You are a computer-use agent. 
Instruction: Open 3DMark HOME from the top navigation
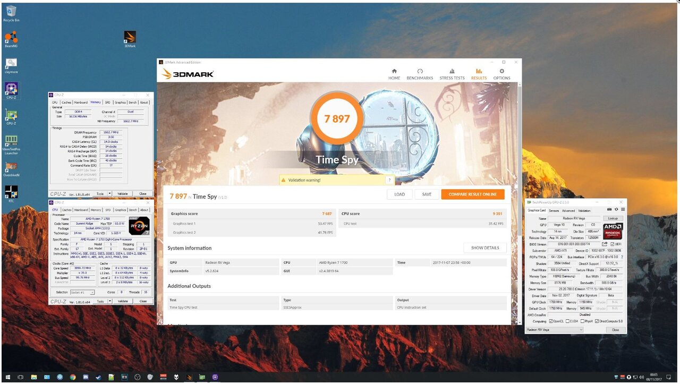[x=394, y=74]
